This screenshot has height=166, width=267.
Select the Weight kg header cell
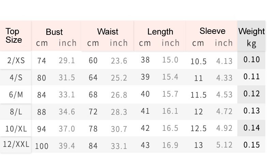coord(251,36)
